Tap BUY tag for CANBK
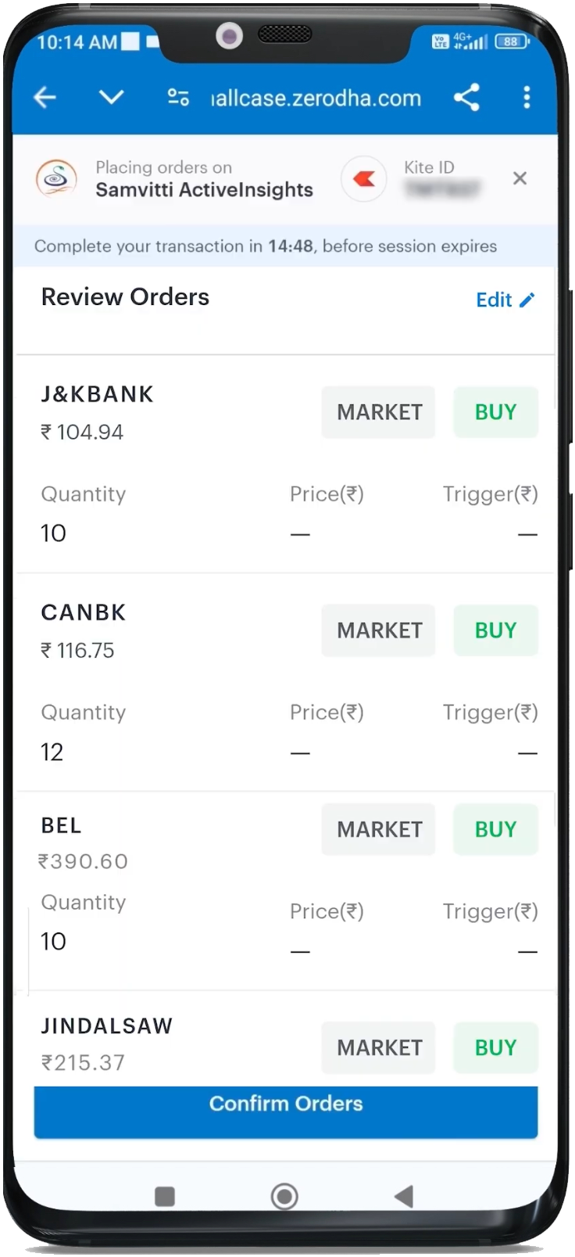This screenshot has width=575, height=1257. pos(495,630)
